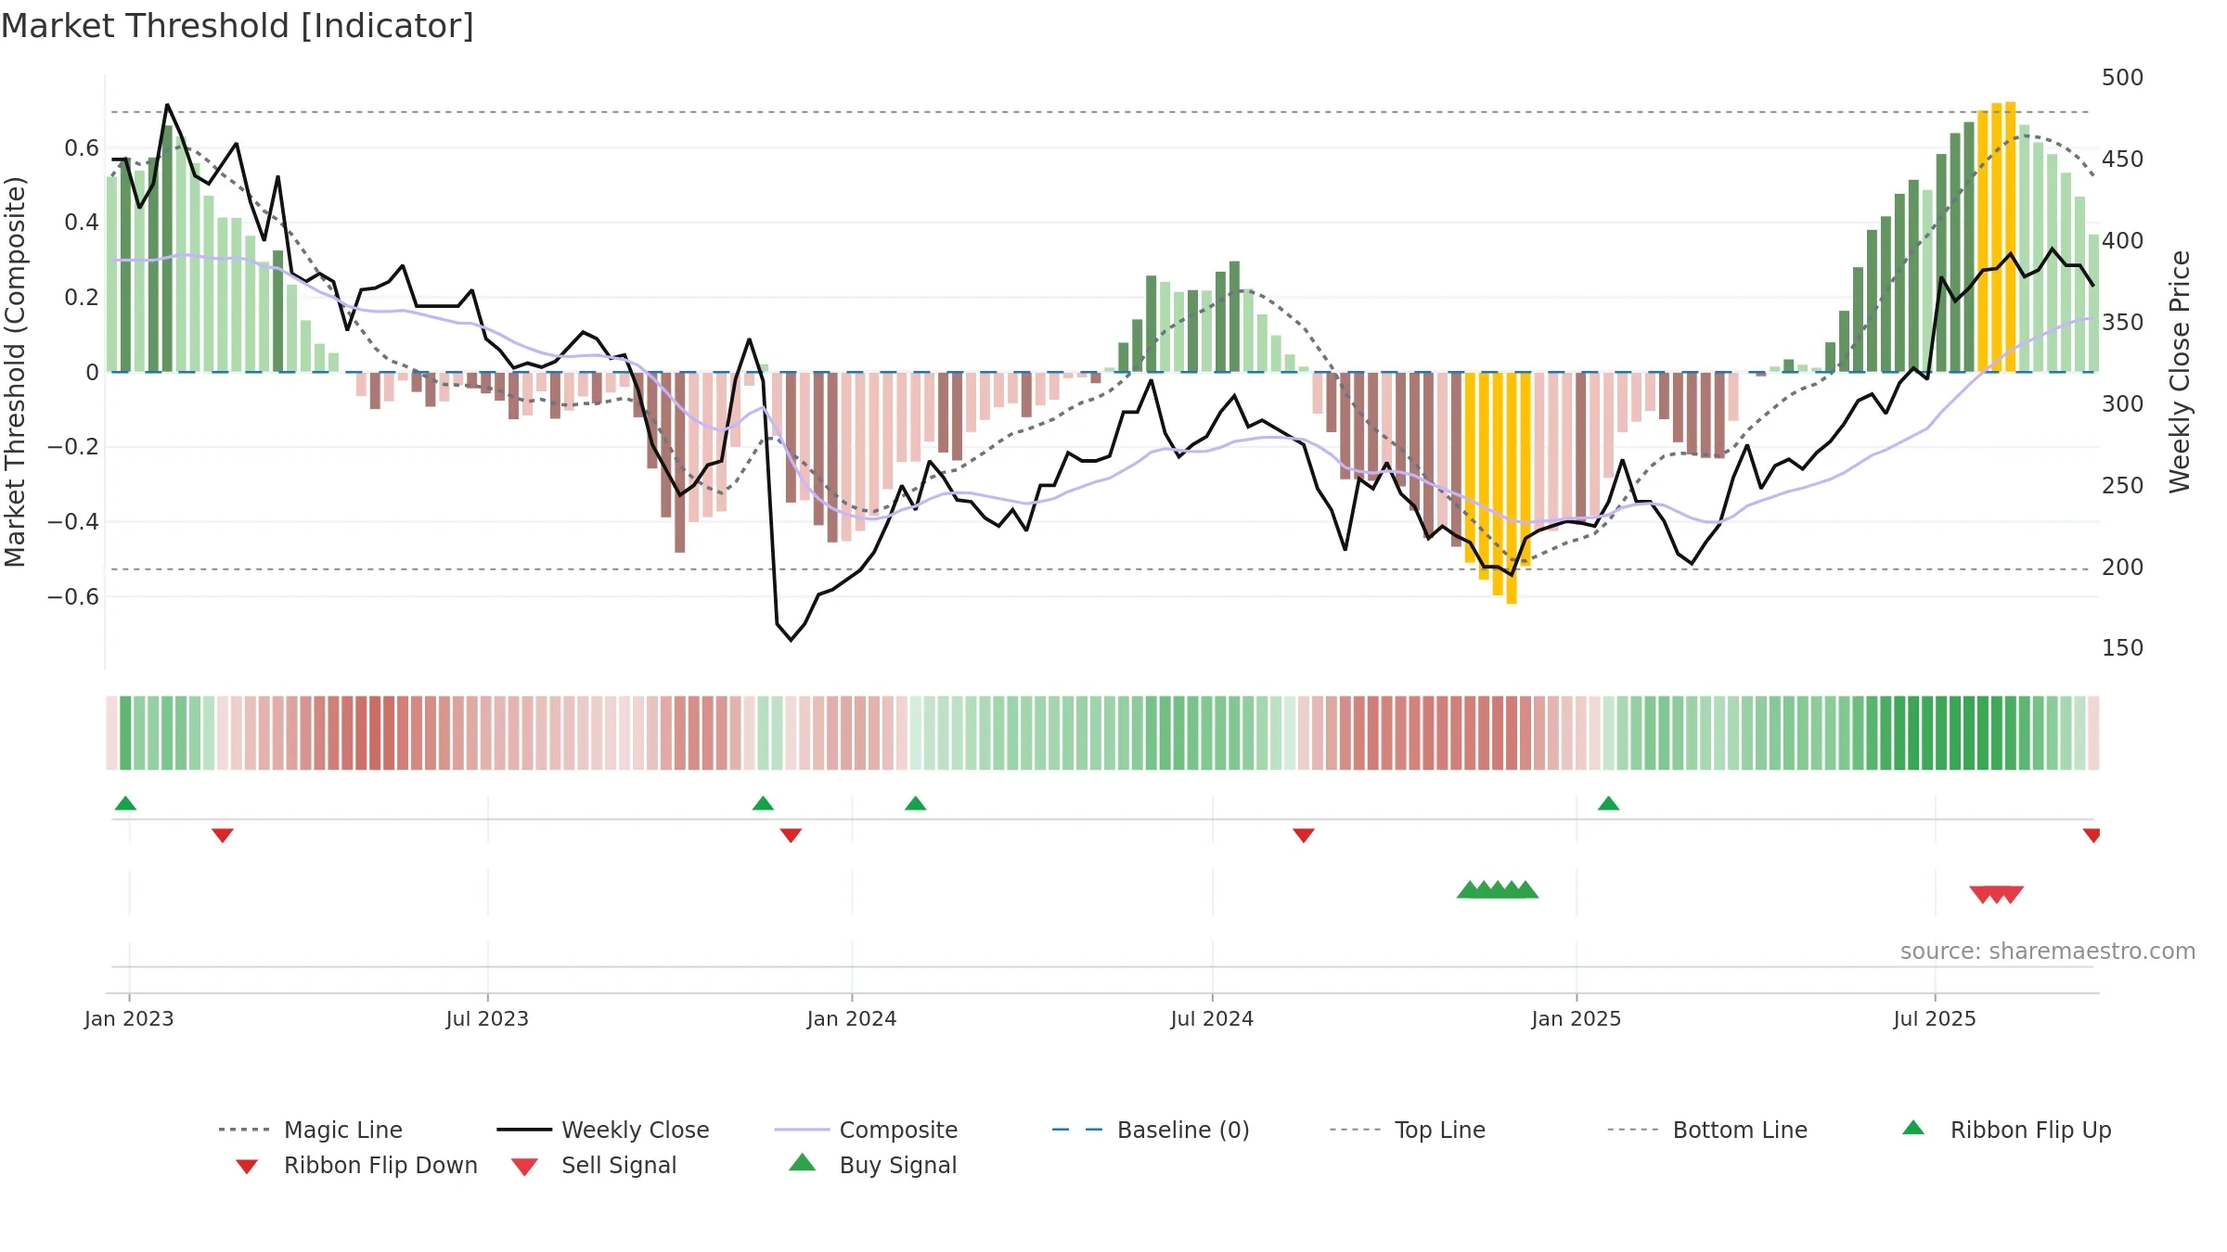
Task: Toggle the Ribbon Flip Up legend entry
Action: [2006, 1130]
